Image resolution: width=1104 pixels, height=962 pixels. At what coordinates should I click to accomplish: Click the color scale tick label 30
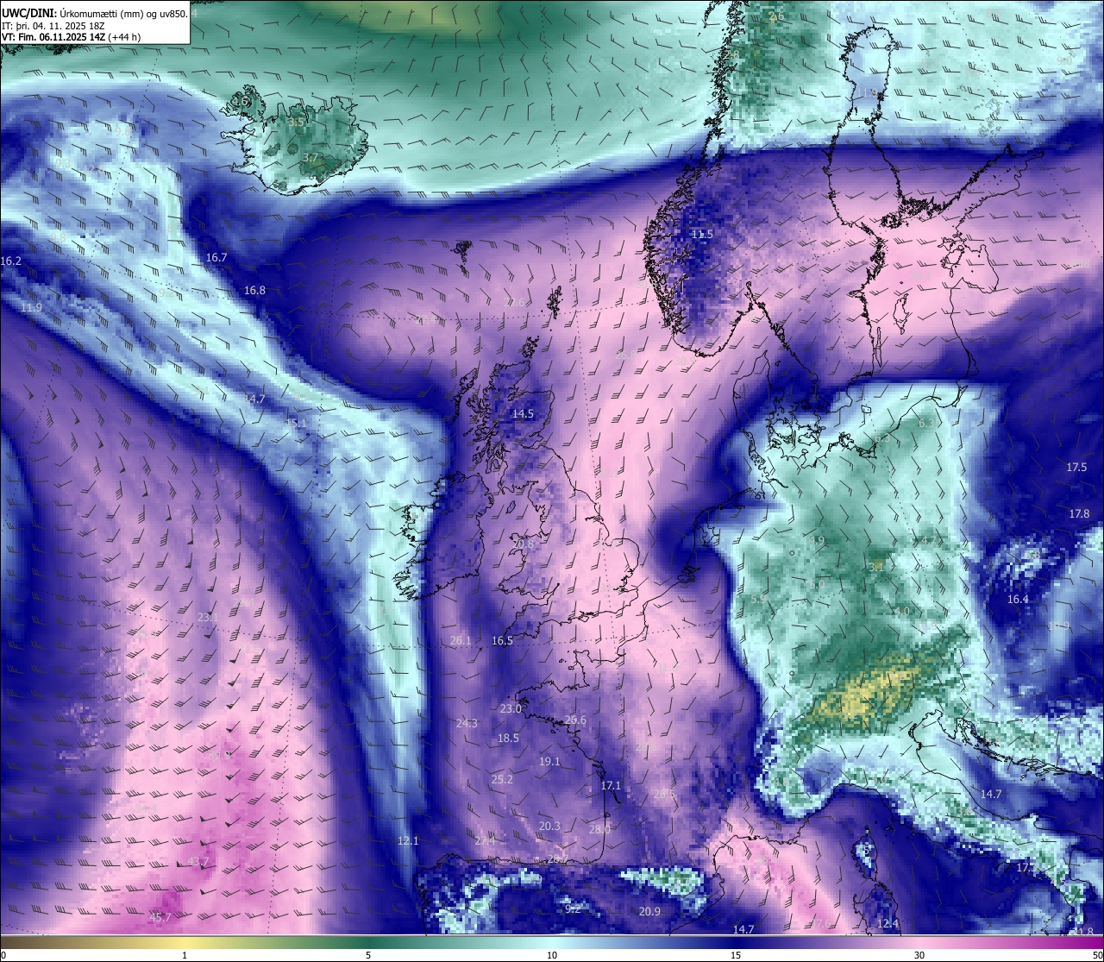coord(919,955)
